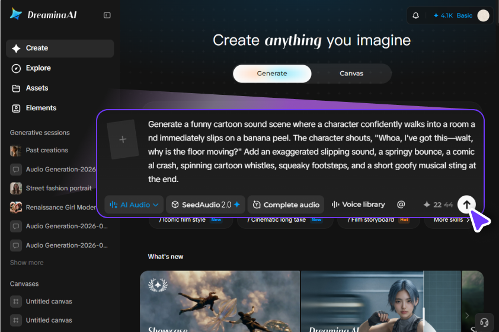Click the Canvases heading

pyautogui.click(x=24, y=284)
